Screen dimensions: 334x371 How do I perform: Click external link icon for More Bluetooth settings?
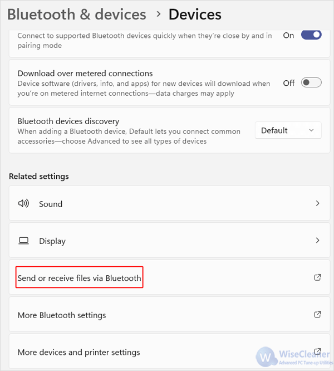[317, 314]
